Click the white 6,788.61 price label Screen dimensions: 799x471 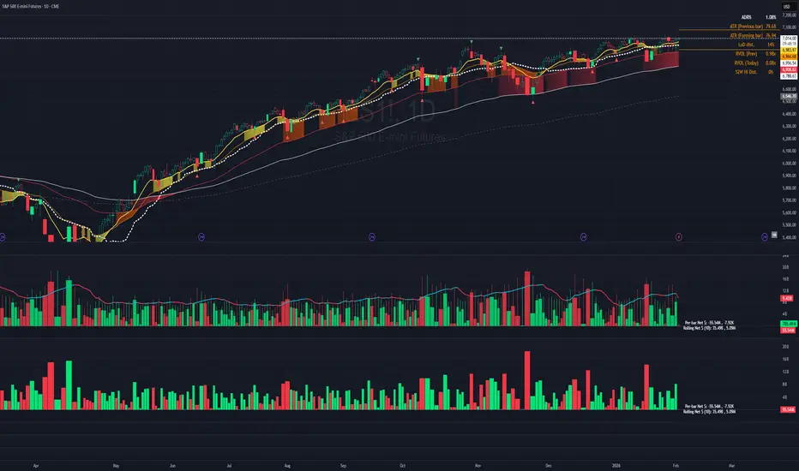pos(790,76)
